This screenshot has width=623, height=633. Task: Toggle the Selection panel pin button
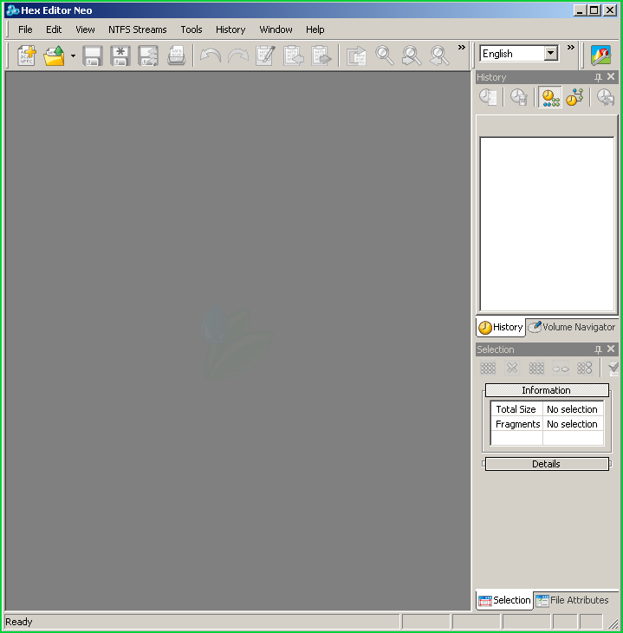[x=598, y=349]
